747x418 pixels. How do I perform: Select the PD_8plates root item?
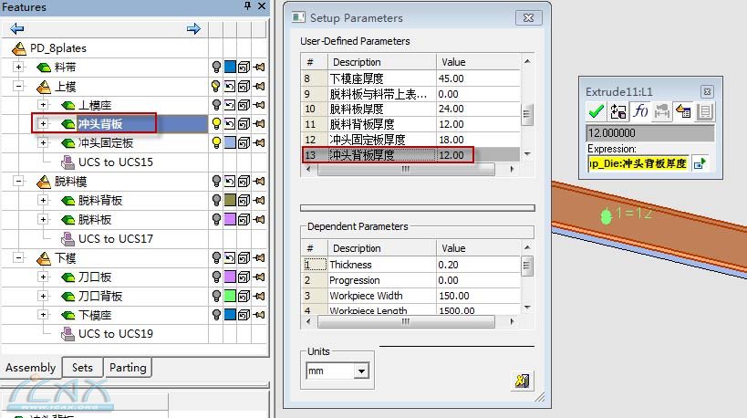point(58,48)
